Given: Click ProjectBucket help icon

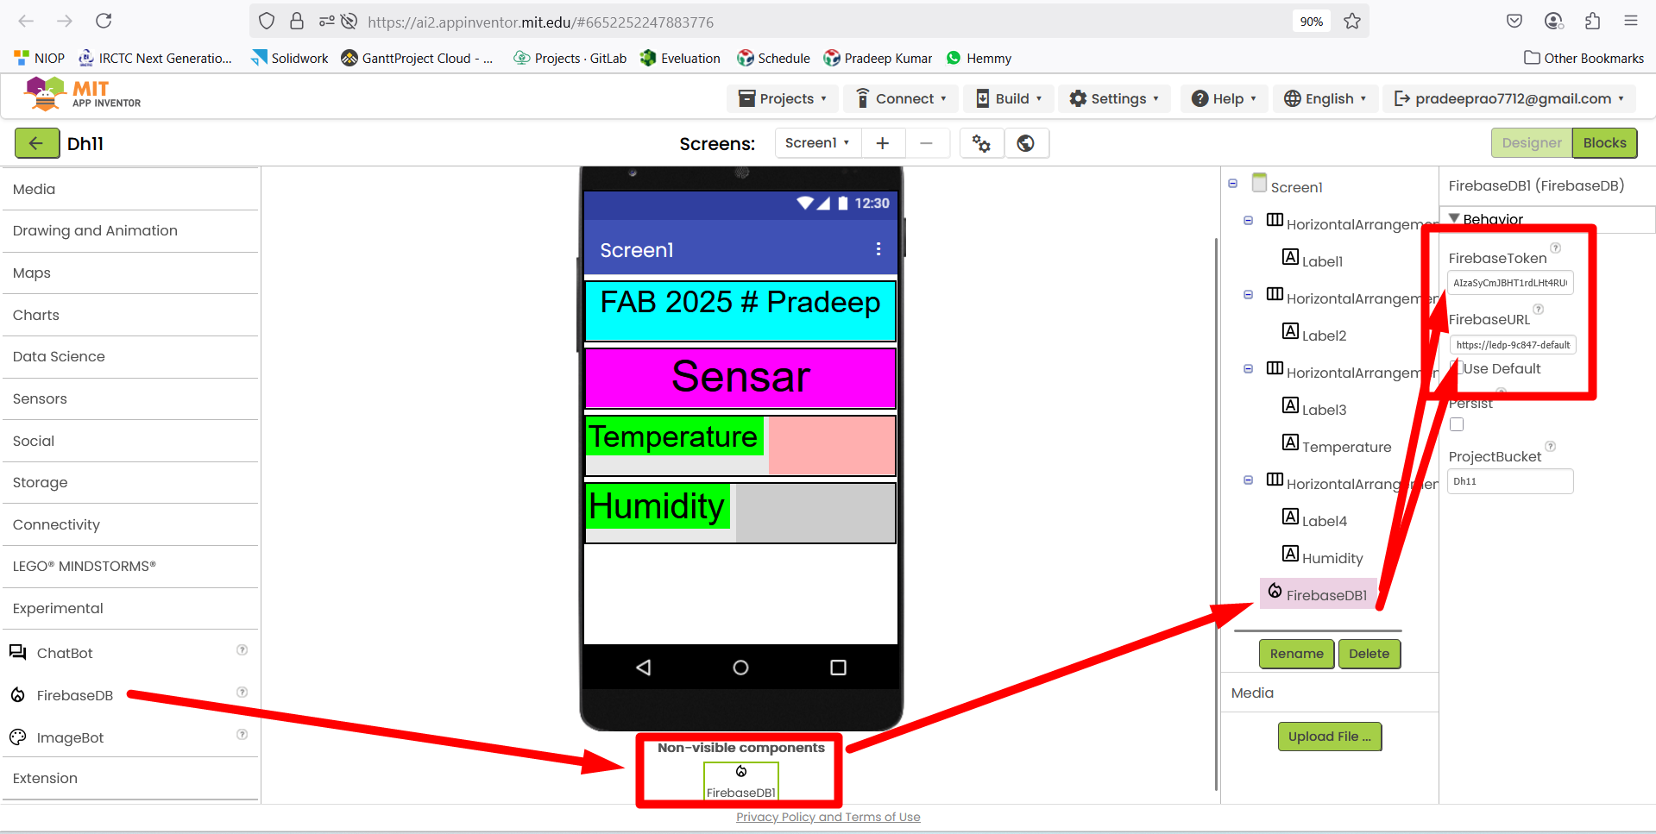Looking at the screenshot, I should point(1551,447).
